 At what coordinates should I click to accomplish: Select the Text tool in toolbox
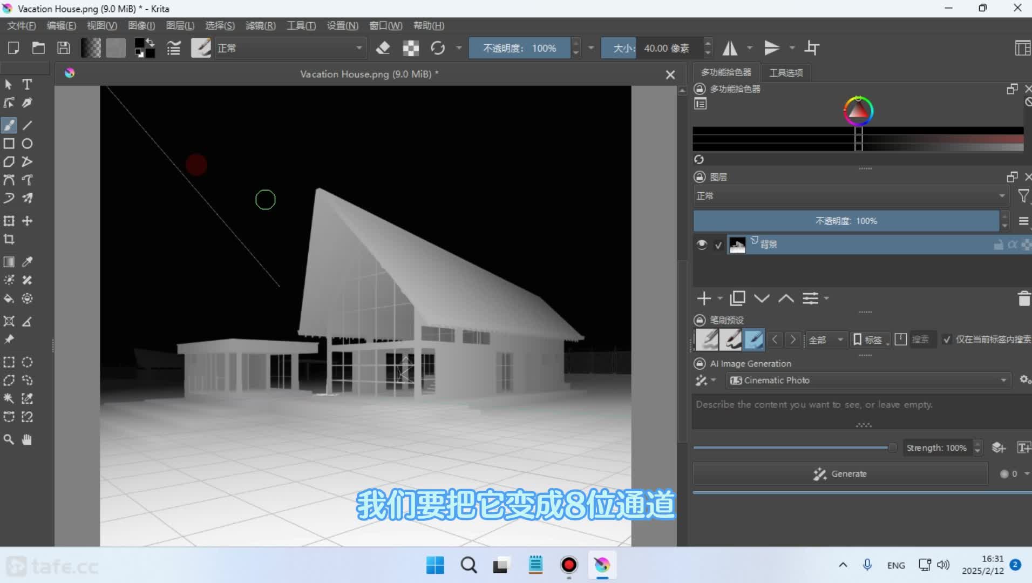(27, 85)
